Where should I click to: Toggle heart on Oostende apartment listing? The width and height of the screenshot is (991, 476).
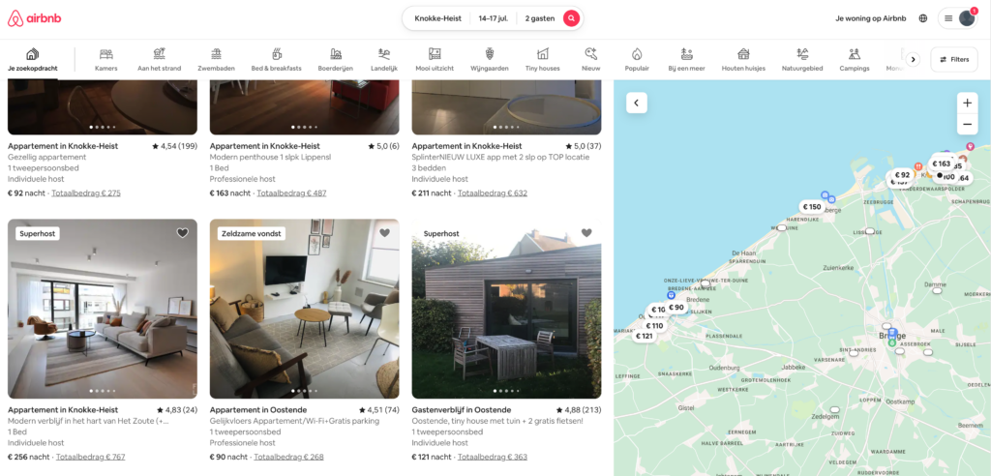(x=384, y=233)
